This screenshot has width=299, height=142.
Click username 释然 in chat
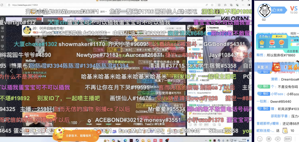click(x=260, y=55)
